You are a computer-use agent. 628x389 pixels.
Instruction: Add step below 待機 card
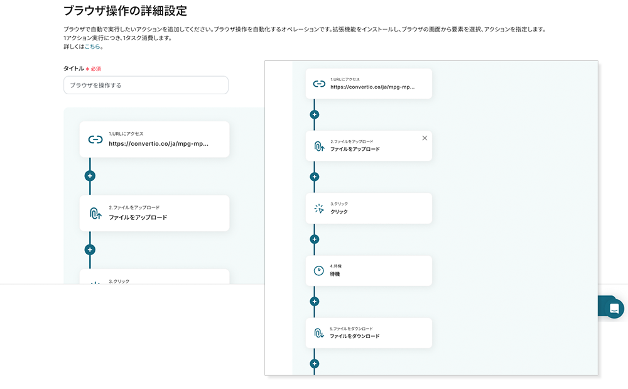(315, 301)
